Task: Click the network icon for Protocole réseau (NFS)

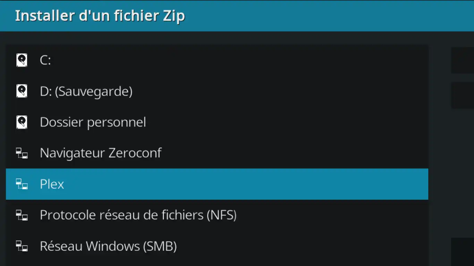Action: pyautogui.click(x=22, y=215)
